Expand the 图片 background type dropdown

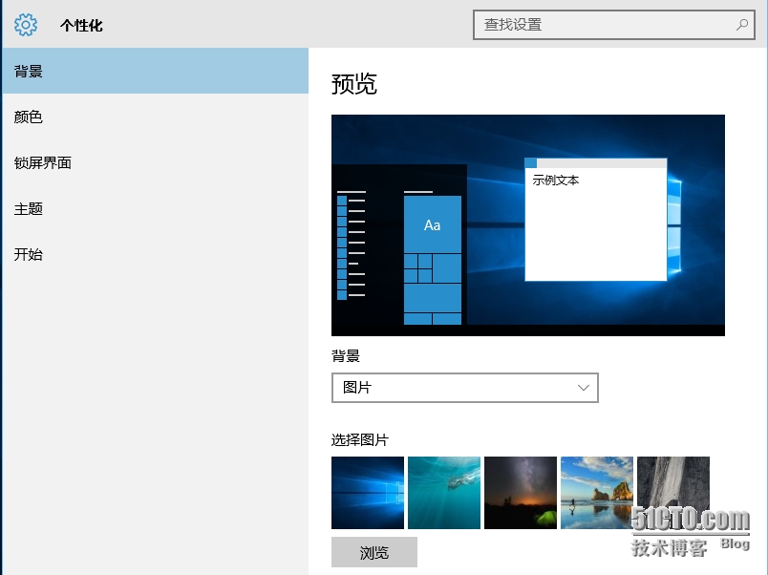click(x=465, y=388)
